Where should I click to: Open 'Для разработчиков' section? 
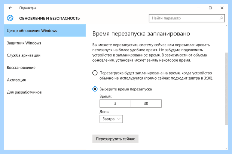point(45,92)
